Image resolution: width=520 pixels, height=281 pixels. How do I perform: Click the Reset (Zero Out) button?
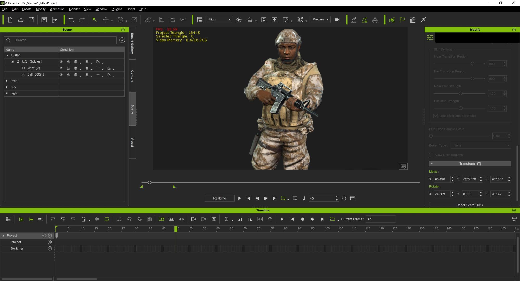pos(470,204)
